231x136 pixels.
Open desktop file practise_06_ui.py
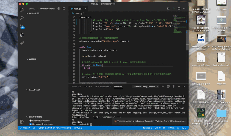pos(201,59)
